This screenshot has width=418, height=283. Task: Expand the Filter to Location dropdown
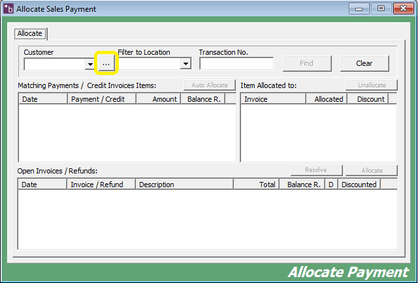[x=185, y=64]
